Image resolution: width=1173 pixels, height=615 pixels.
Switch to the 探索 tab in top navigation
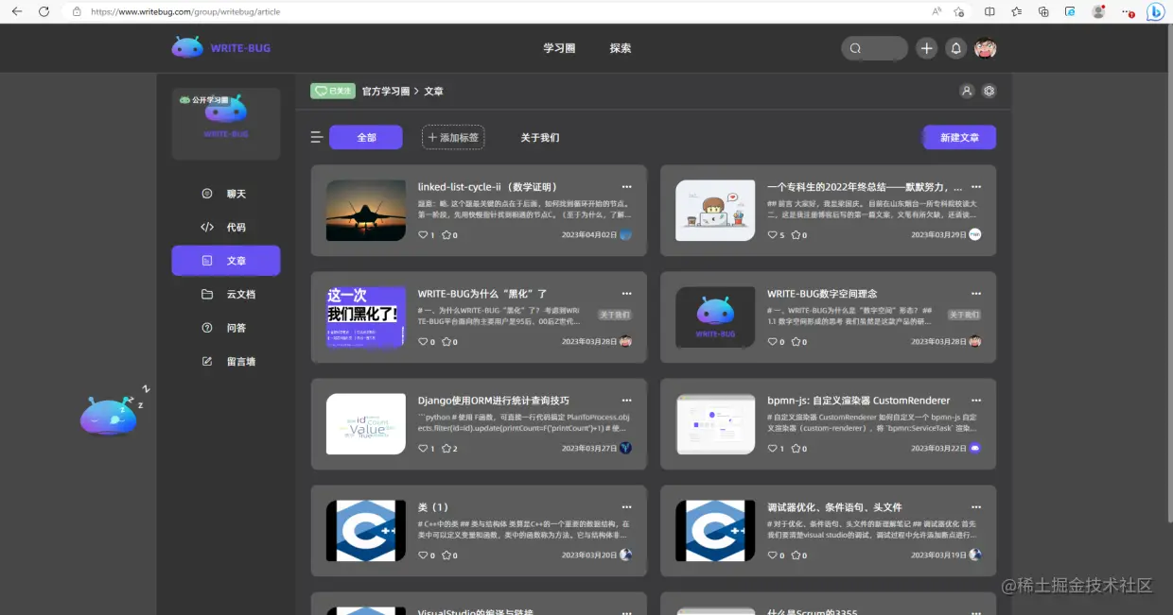pos(620,47)
